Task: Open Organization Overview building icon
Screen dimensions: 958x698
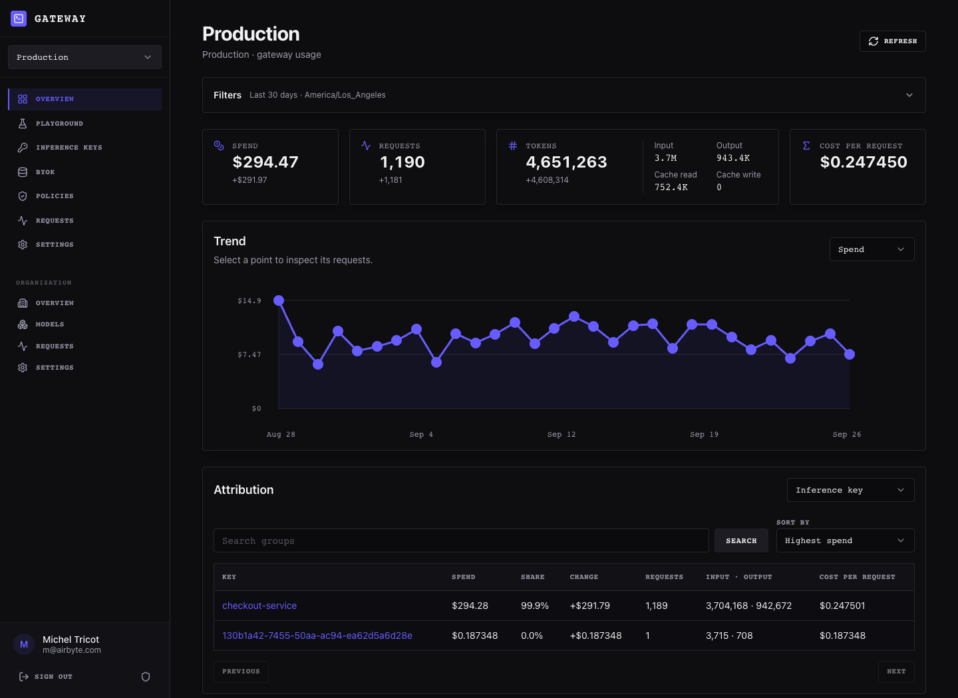Action: point(23,303)
